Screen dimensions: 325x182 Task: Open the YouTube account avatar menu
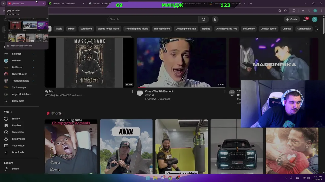pos(315,19)
